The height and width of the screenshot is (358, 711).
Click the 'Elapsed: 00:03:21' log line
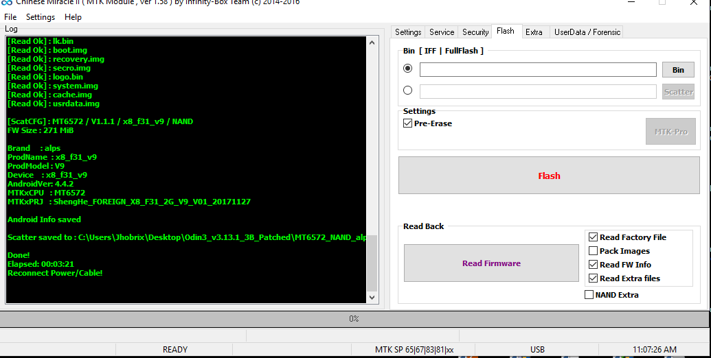coord(41,264)
